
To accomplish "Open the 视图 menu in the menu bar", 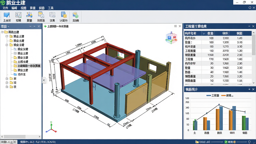I will 23,8.
